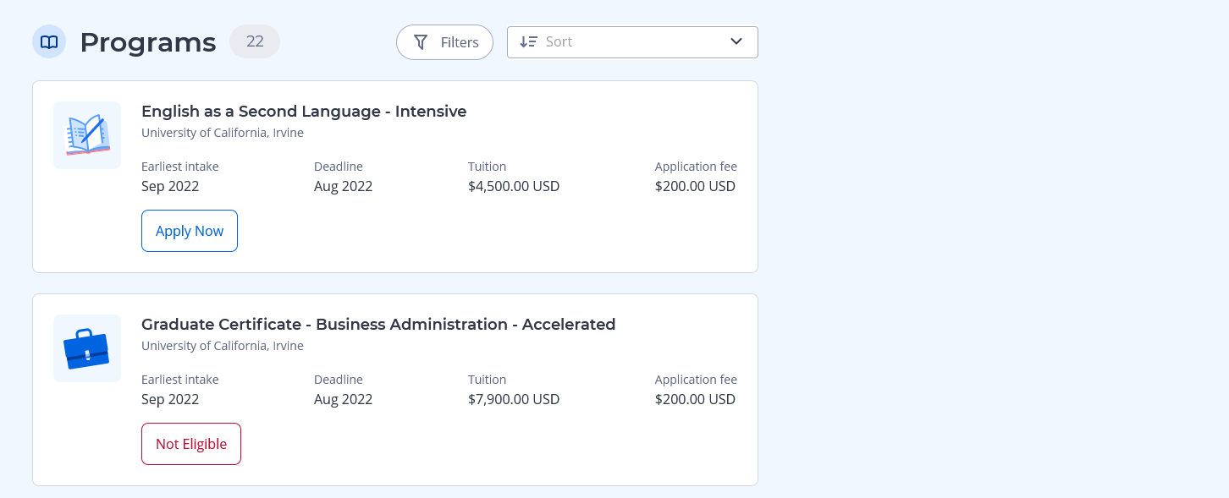Open the Filters button

coord(444,42)
